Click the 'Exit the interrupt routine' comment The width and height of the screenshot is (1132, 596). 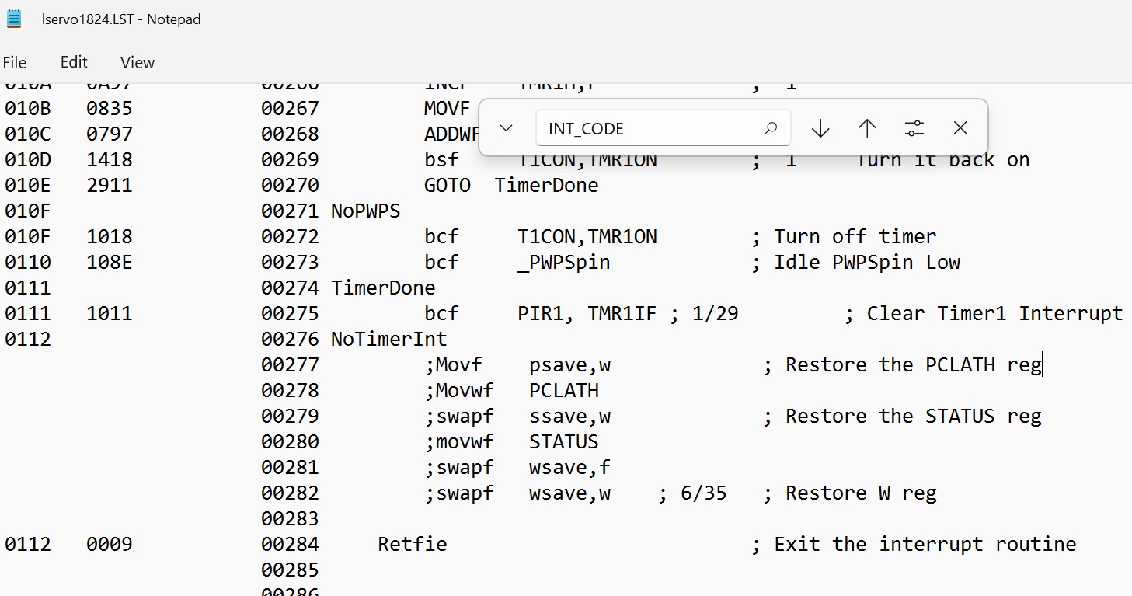(x=925, y=544)
